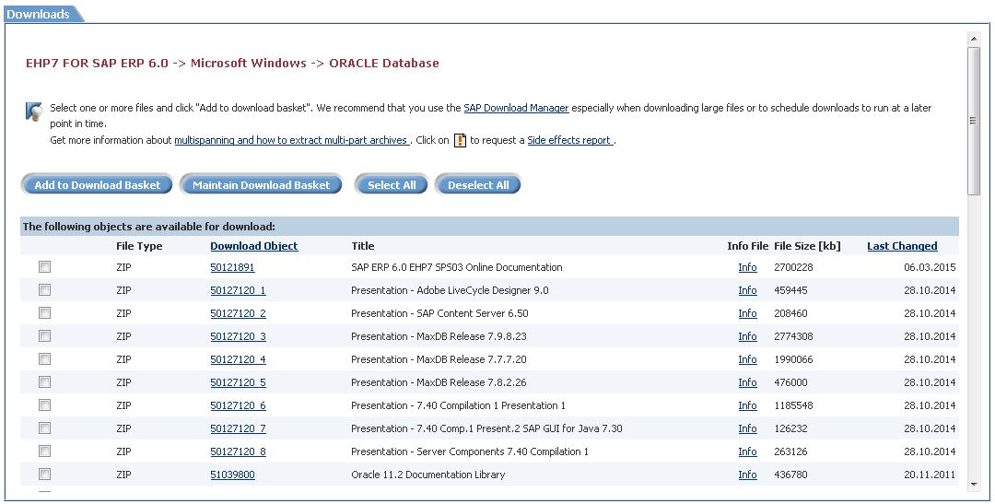Click file size value 2774308
995x504 pixels.
[793, 336]
